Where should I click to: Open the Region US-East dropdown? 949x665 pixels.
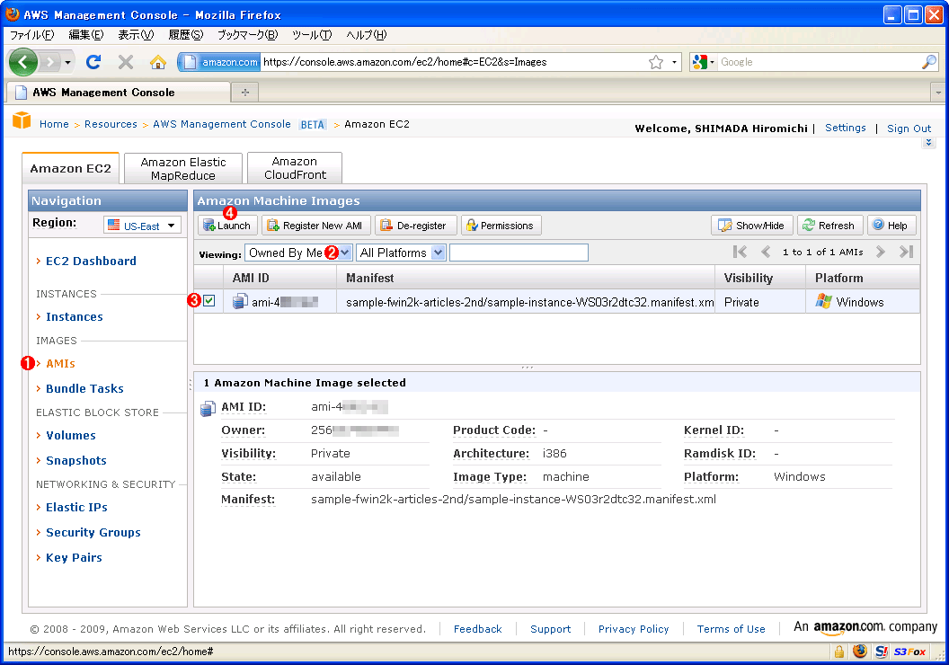coord(142,226)
